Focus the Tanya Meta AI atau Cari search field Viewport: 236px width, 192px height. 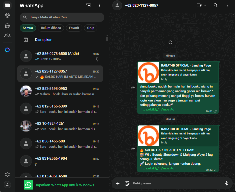coord(62,17)
